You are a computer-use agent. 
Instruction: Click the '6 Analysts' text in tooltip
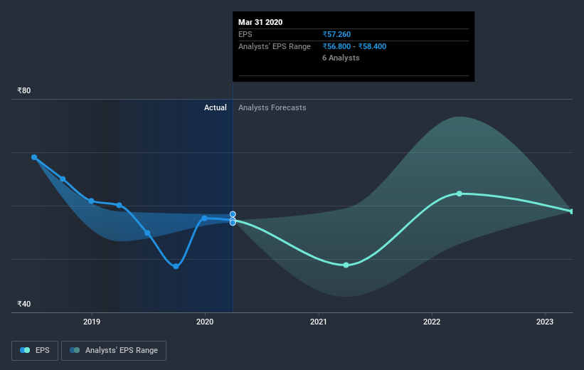[341, 58]
